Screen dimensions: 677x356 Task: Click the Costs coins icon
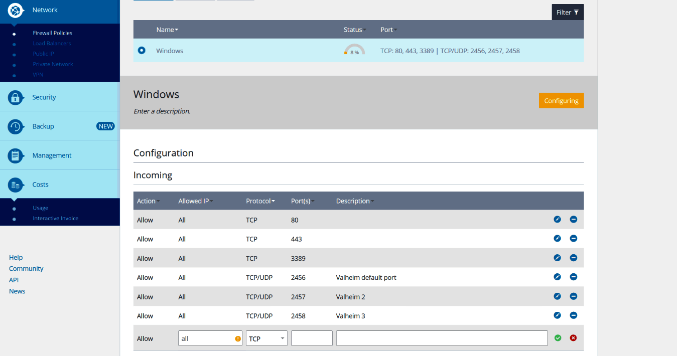16,185
